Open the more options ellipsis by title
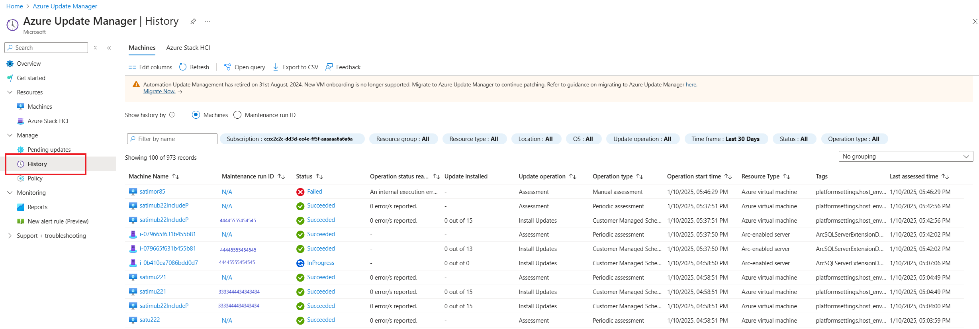Viewport: 979px width, 329px height. [x=208, y=22]
